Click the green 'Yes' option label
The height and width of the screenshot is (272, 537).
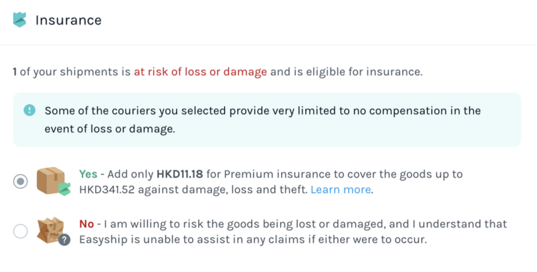coord(88,174)
